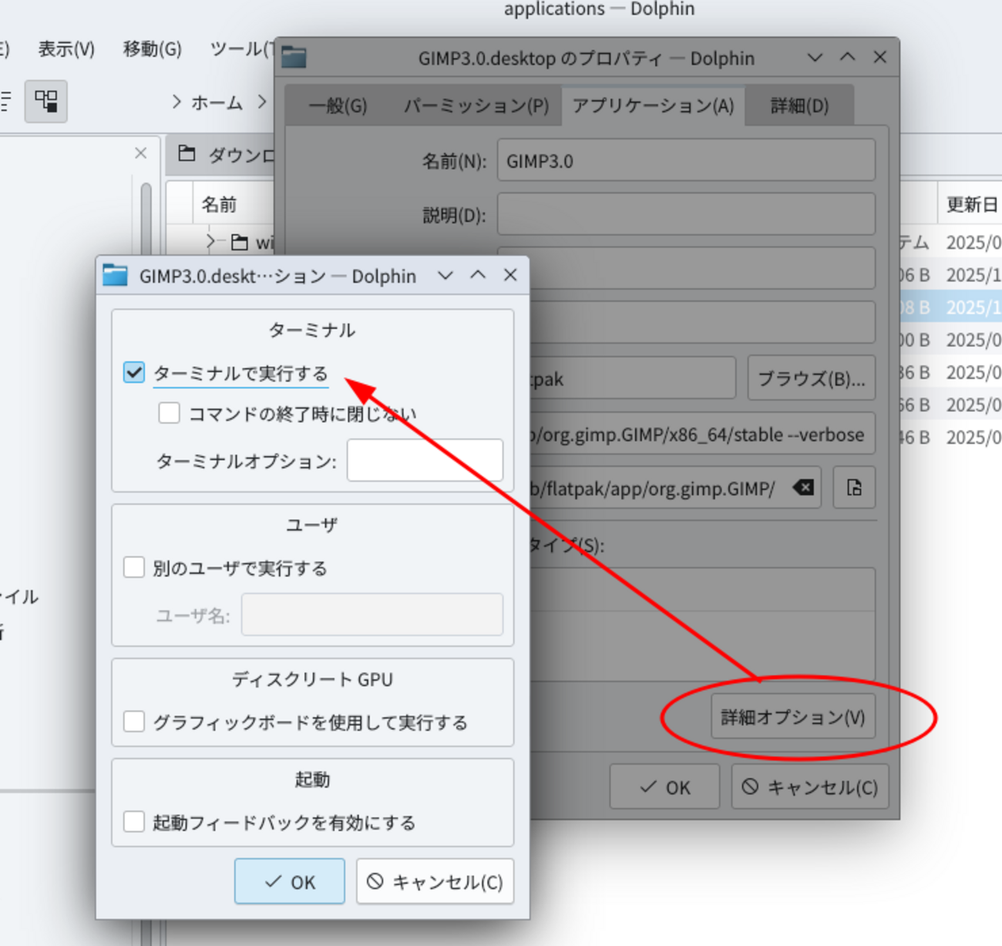The image size is (1002, 946).
Task: Enable 起動フィードバックを有効にする checkbox
Action: point(134,822)
